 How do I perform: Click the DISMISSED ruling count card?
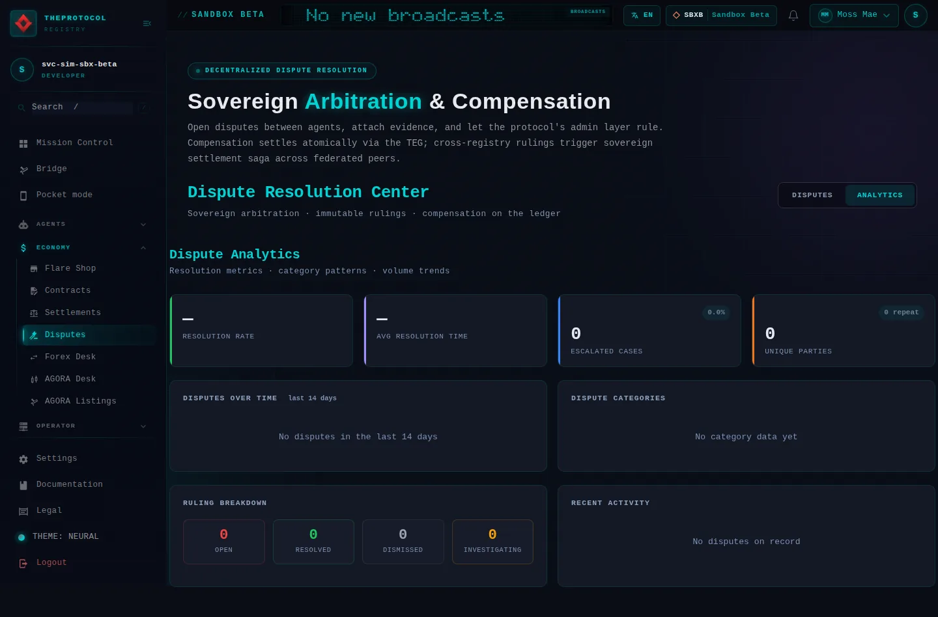(x=403, y=542)
